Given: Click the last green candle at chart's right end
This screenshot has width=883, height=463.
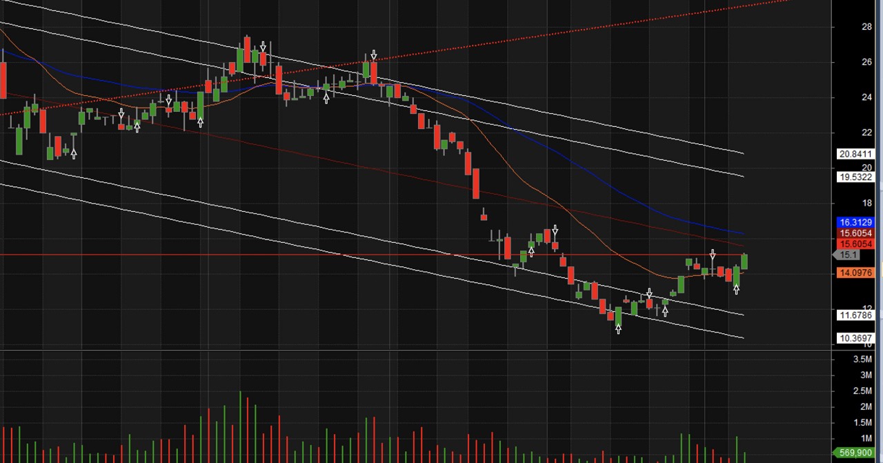Looking at the screenshot, I should 744,262.
